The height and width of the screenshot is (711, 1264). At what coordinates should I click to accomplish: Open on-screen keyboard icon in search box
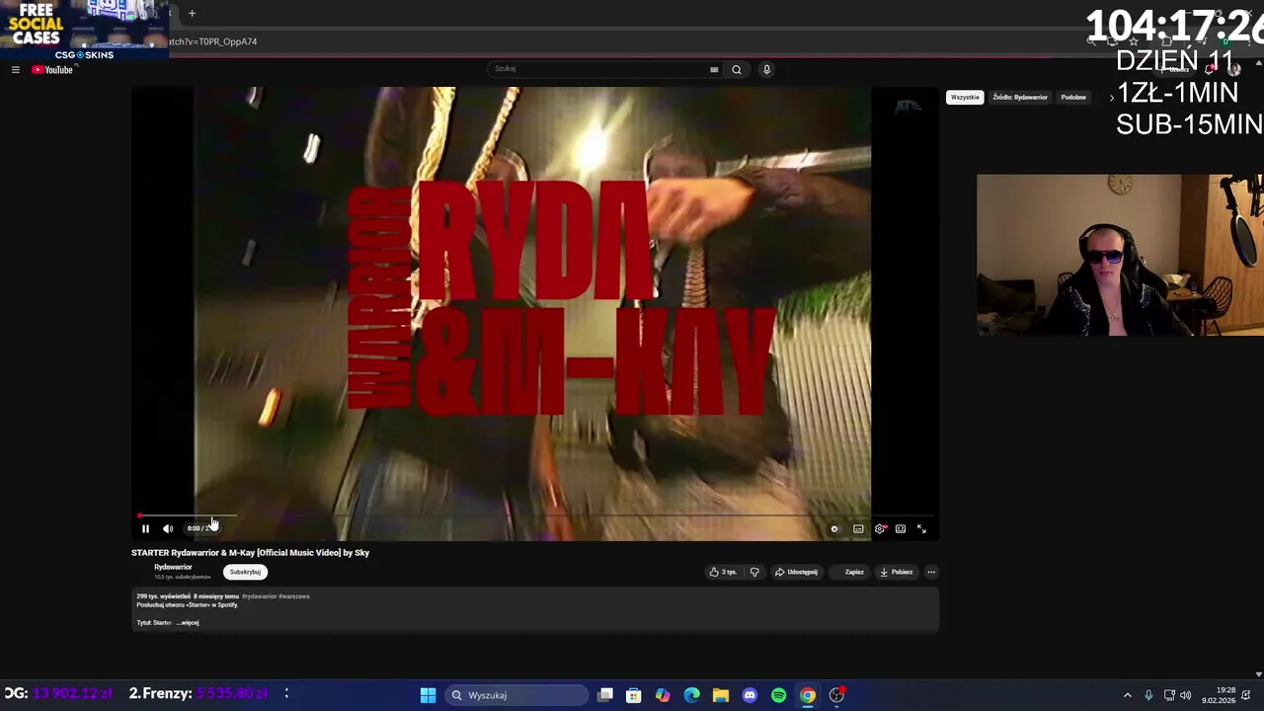[714, 70]
